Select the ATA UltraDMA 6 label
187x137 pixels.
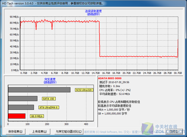[49, 108]
